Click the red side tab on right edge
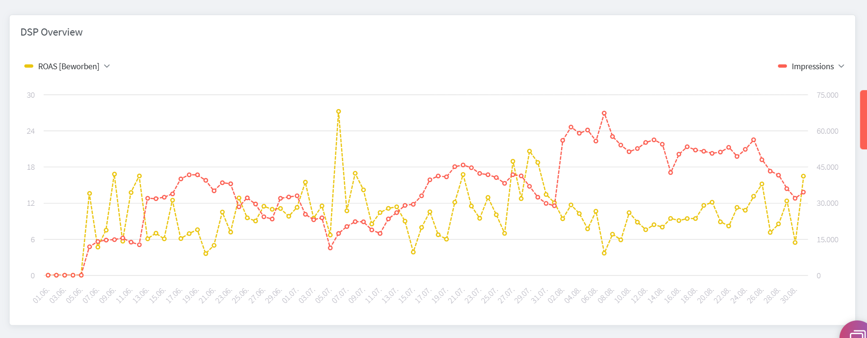Viewport: 867px width, 338px height. tap(863, 119)
